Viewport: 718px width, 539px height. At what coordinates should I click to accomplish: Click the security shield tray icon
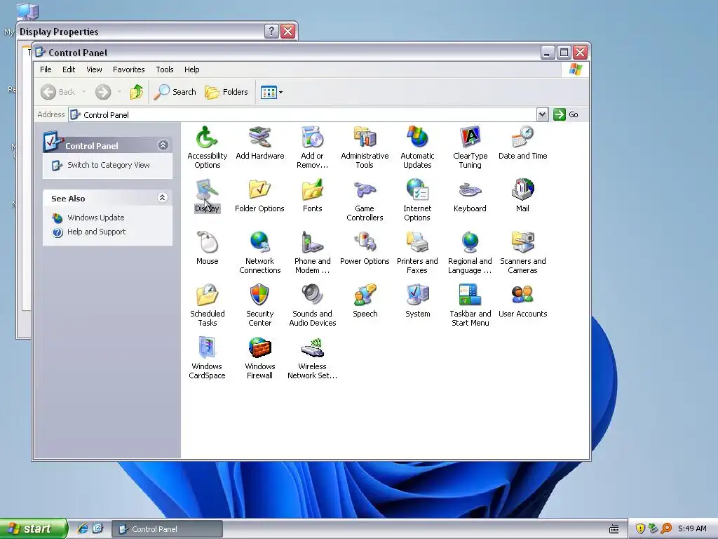click(640, 528)
